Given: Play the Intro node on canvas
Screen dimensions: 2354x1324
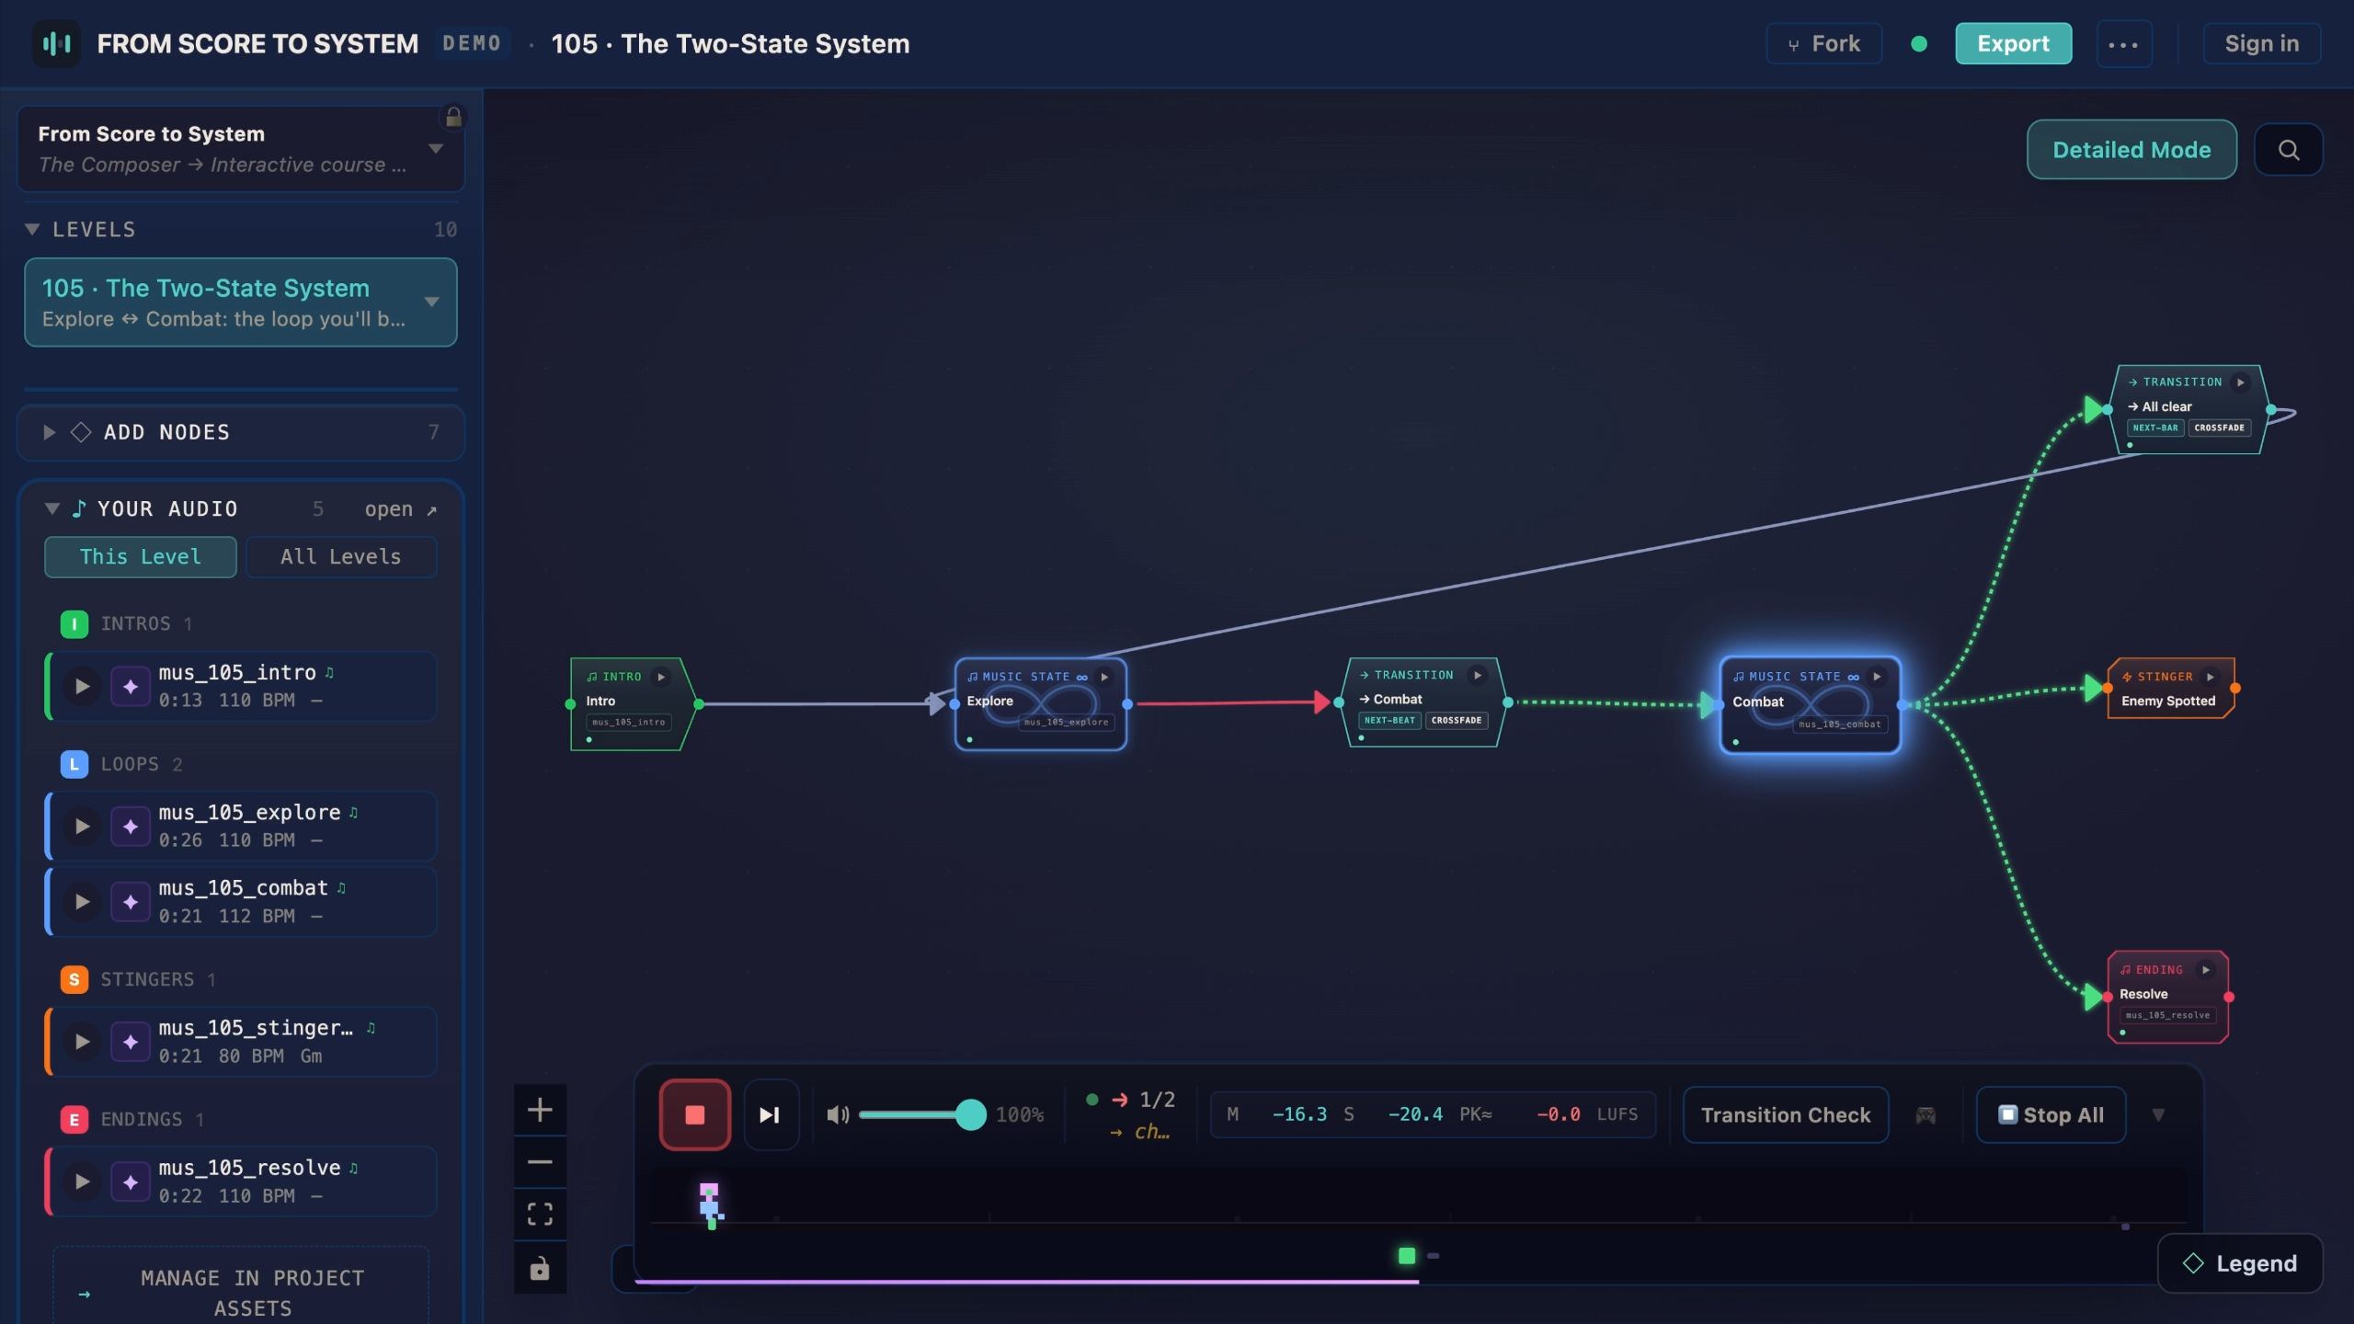Looking at the screenshot, I should tap(661, 677).
